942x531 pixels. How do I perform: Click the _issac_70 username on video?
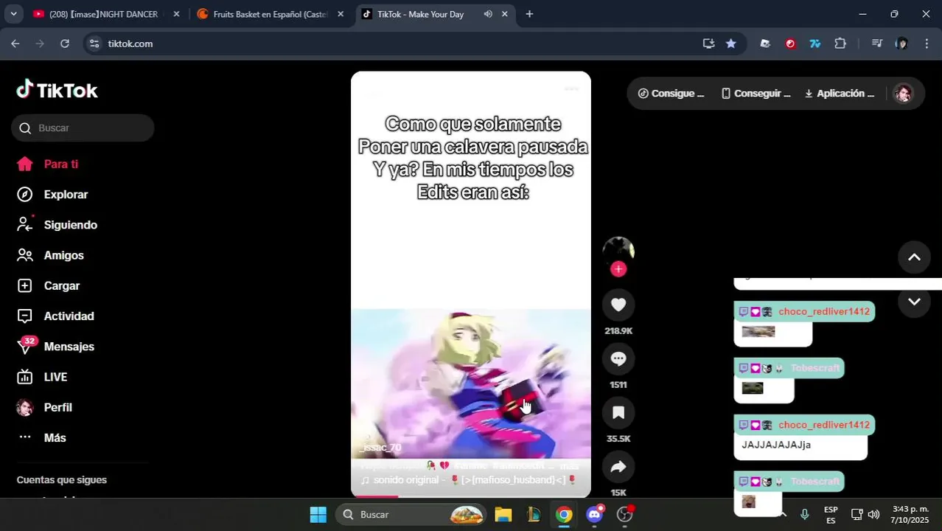380,448
